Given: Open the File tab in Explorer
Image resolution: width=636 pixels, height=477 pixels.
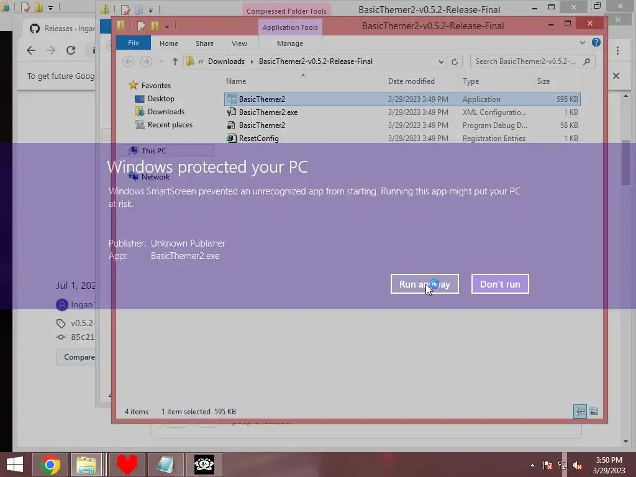Looking at the screenshot, I should 134,43.
